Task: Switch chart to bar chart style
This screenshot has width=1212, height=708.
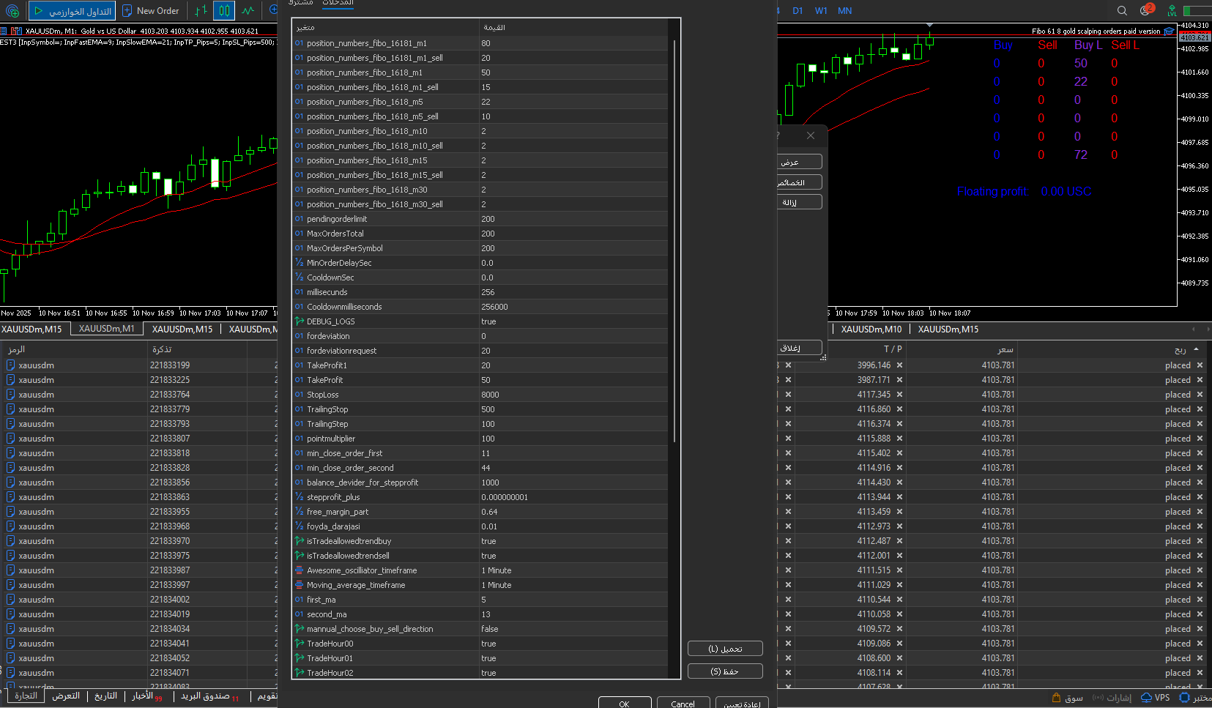Action: 201,11
